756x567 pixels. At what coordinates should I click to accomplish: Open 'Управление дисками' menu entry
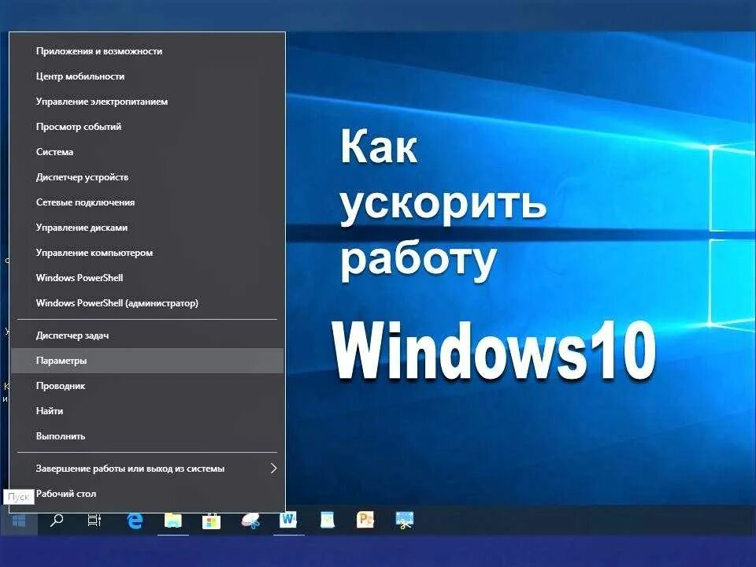pos(147,227)
